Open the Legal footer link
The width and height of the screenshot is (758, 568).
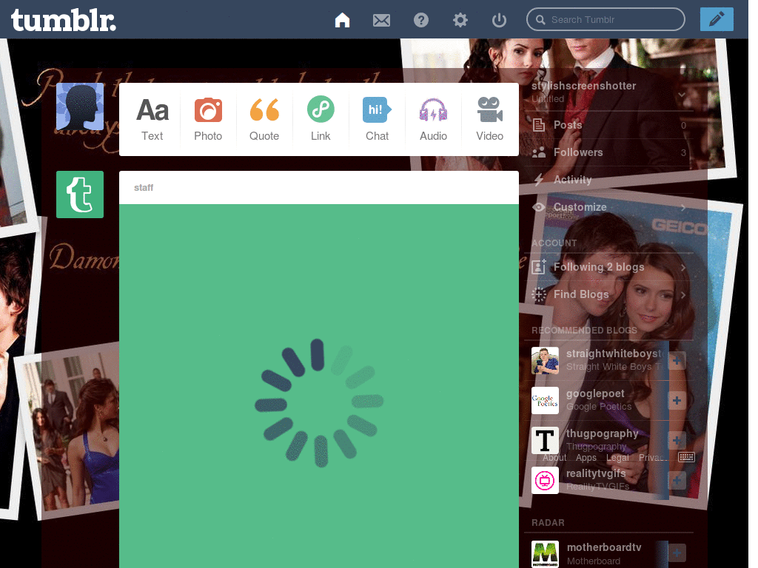point(617,458)
